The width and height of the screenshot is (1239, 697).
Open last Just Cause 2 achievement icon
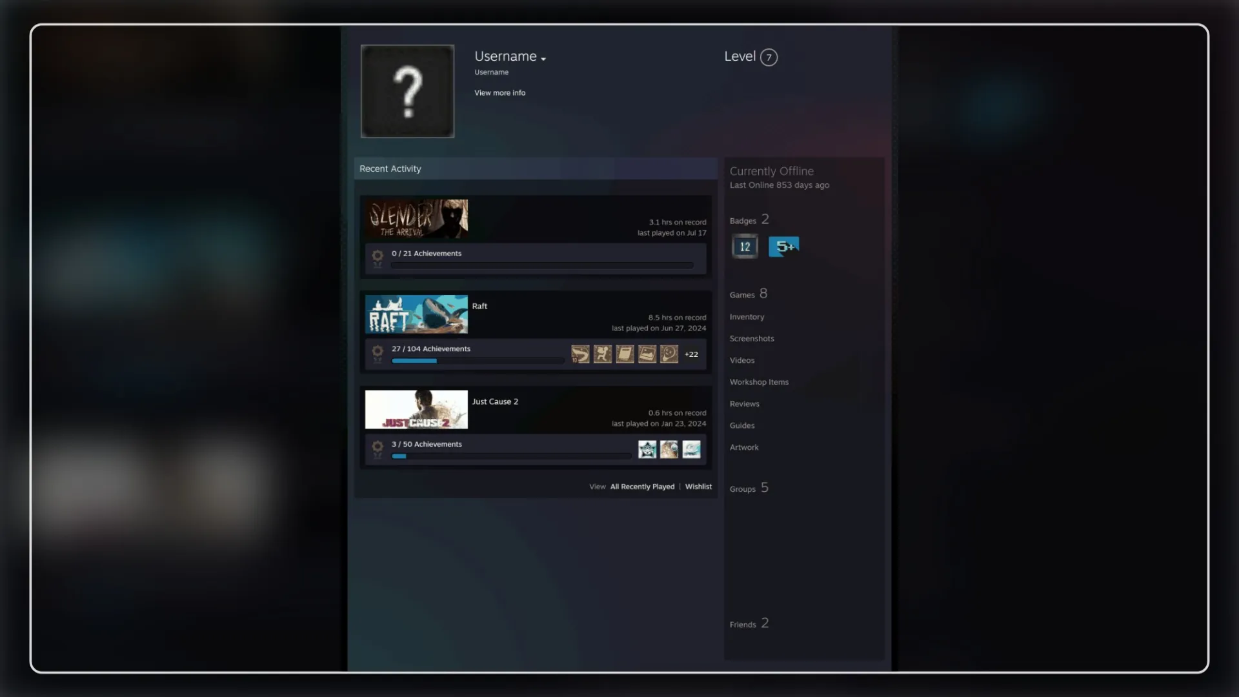[x=691, y=449]
